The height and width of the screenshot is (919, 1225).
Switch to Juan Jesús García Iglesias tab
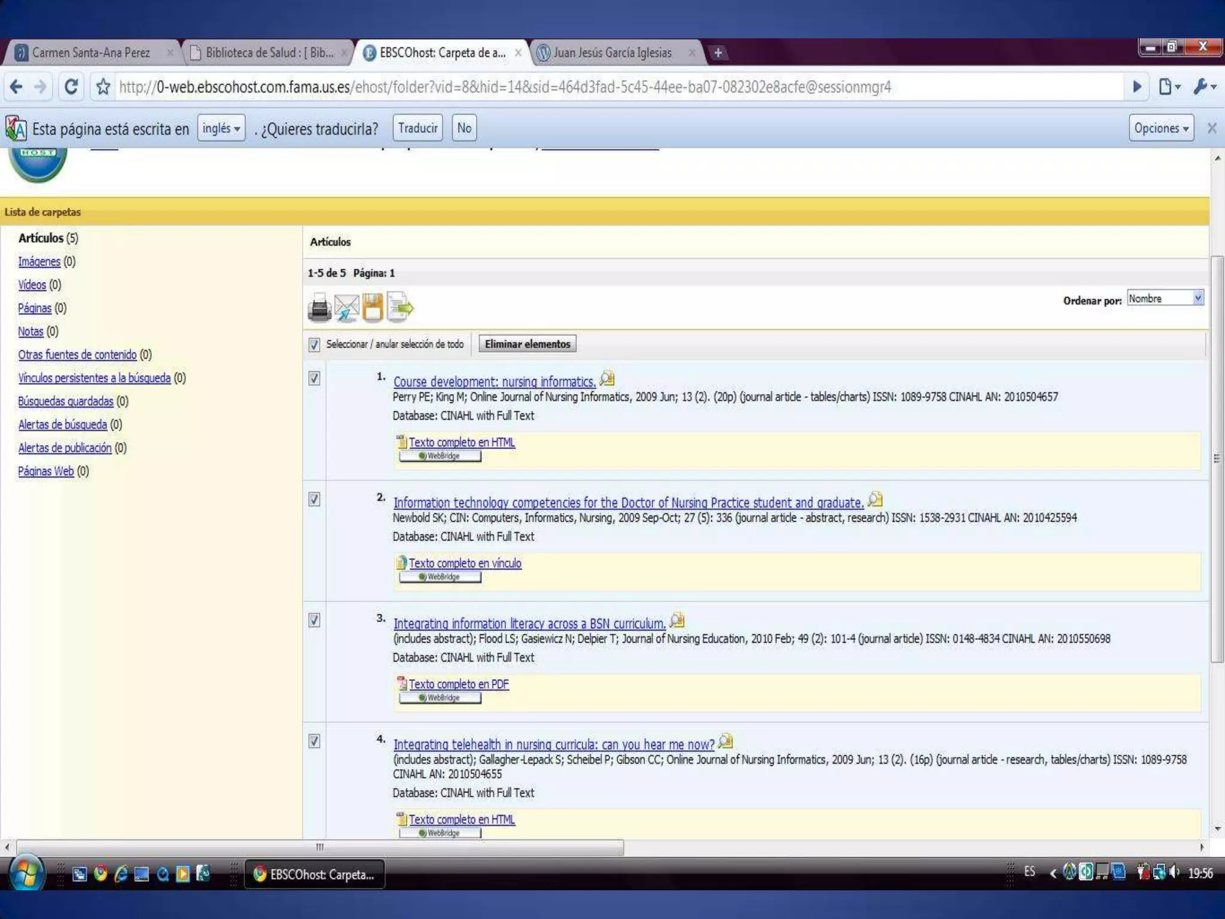613,53
